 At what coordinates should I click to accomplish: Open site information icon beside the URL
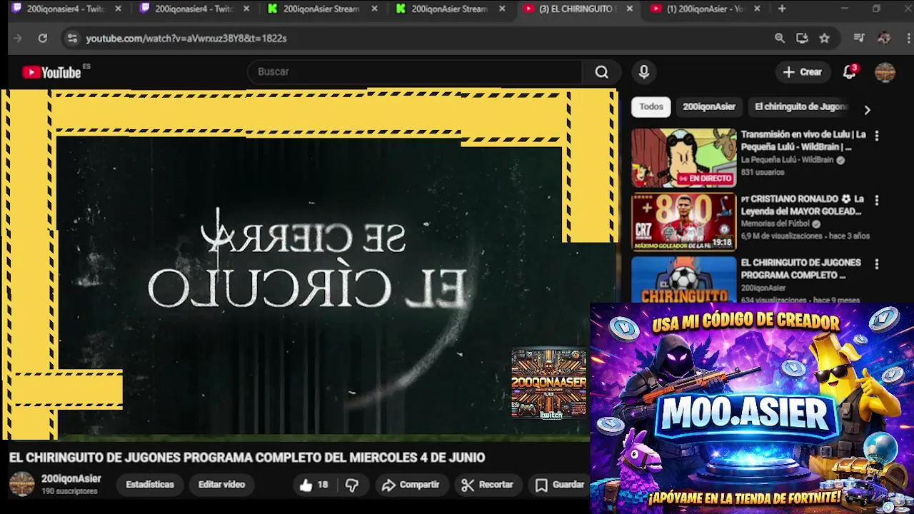(x=71, y=39)
